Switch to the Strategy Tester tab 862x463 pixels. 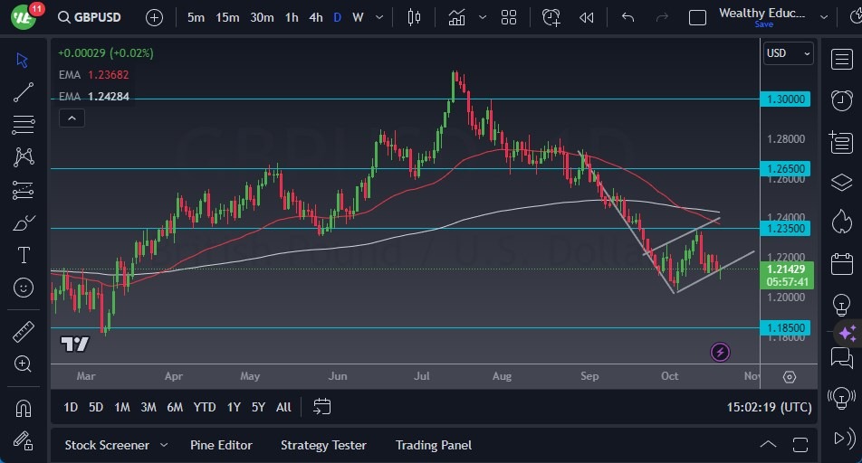click(323, 445)
